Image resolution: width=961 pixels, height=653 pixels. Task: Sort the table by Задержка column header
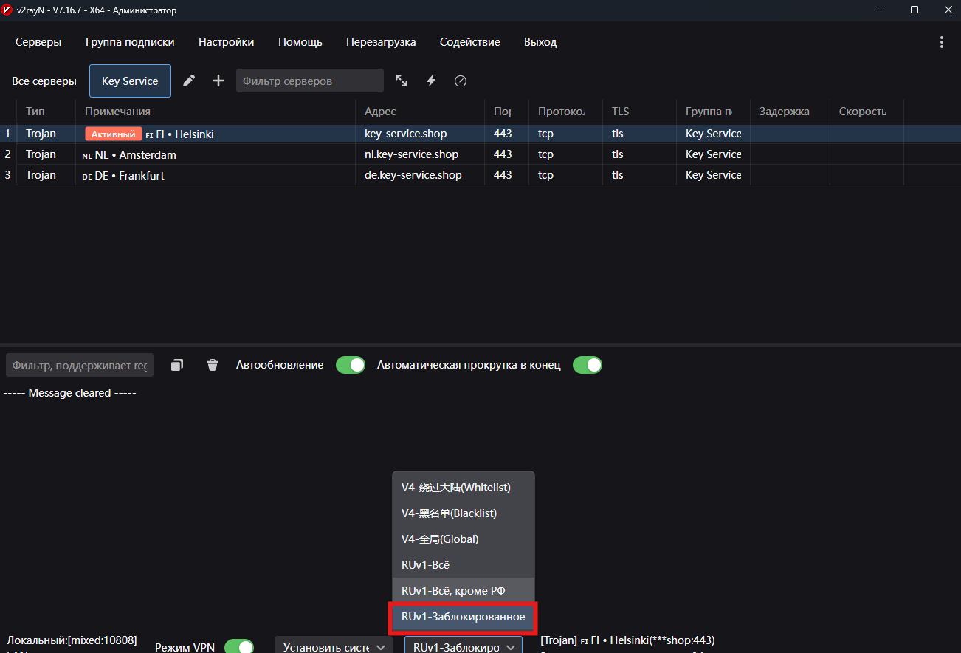784,112
